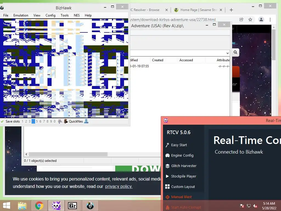The width and height of the screenshot is (281, 211).
Task: Open Stockpile Player in RTCV sidebar
Action: (181, 176)
